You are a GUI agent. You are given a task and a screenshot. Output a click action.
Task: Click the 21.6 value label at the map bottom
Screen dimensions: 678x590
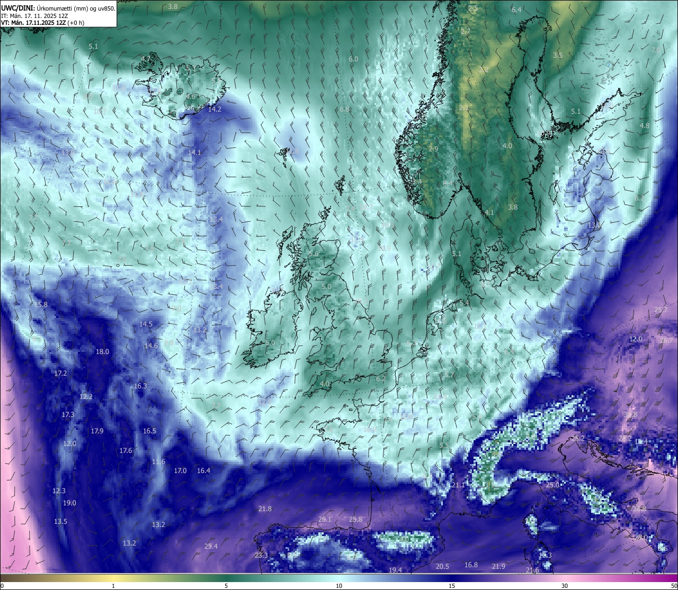(532, 570)
